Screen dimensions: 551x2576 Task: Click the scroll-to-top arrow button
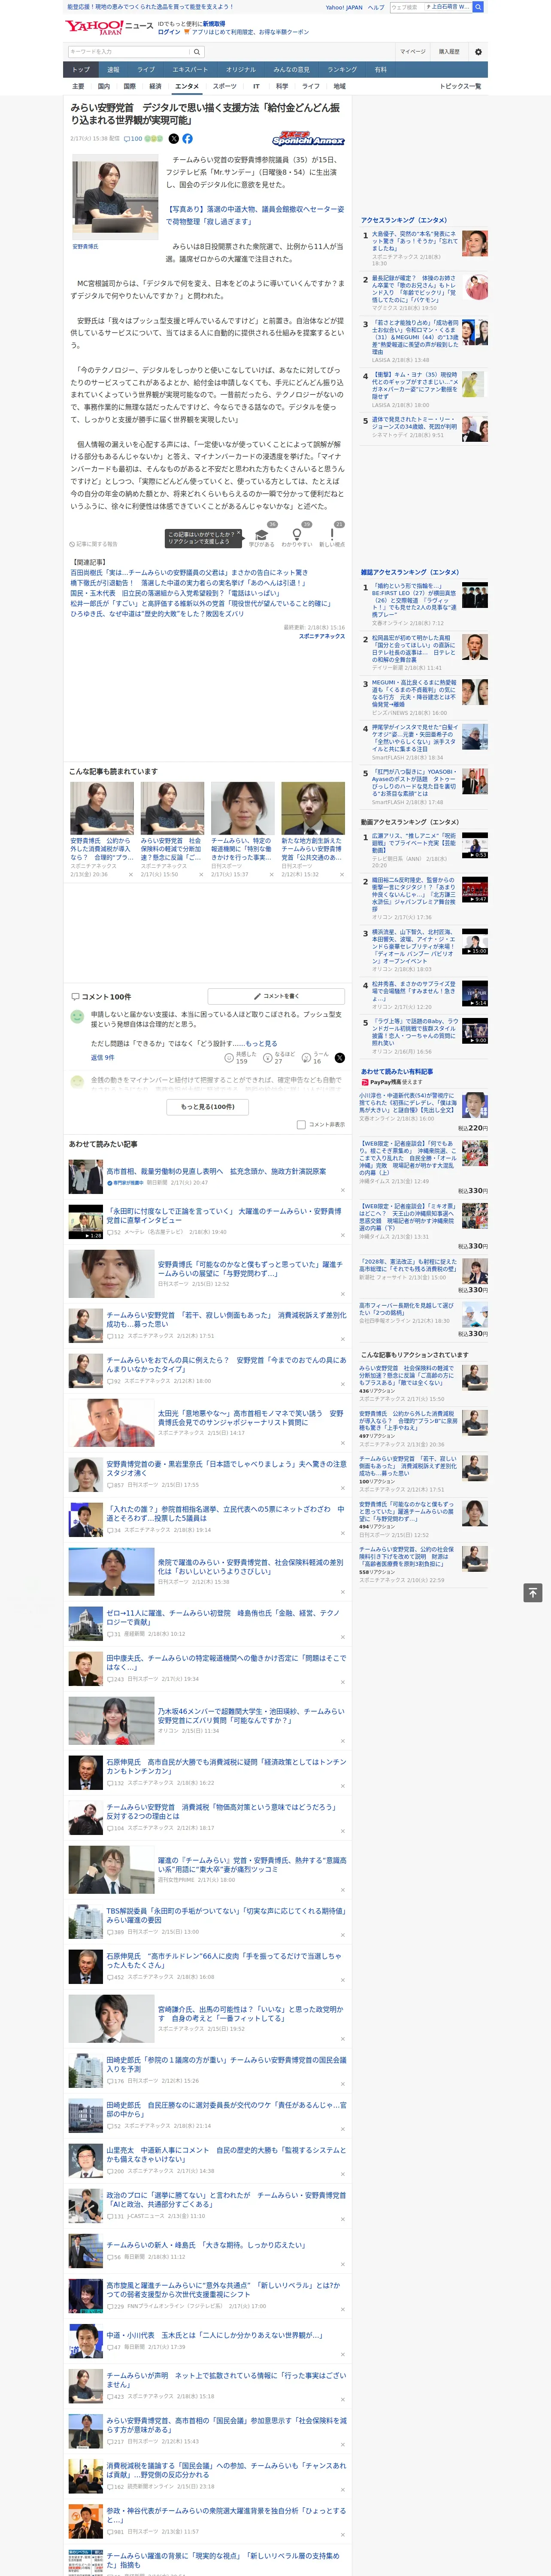point(533,1592)
